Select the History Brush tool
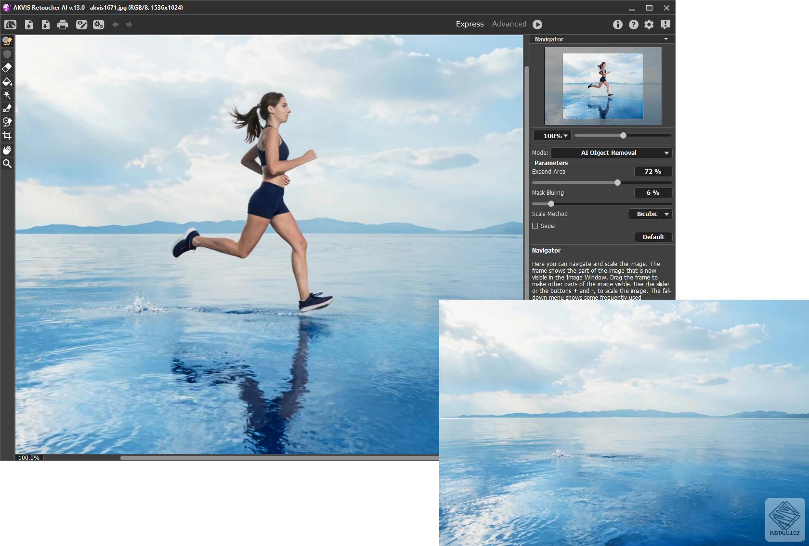809x546 pixels. point(7,122)
